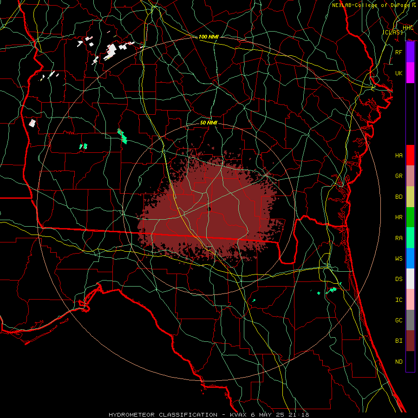Image resolution: width=418 pixels, height=418 pixels.
Task: Click the 'ND' legend label
Action: coord(399,362)
